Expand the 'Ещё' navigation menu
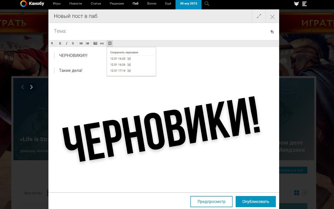Image resolution: width=334 pixels, height=209 pixels. coord(168,4)
